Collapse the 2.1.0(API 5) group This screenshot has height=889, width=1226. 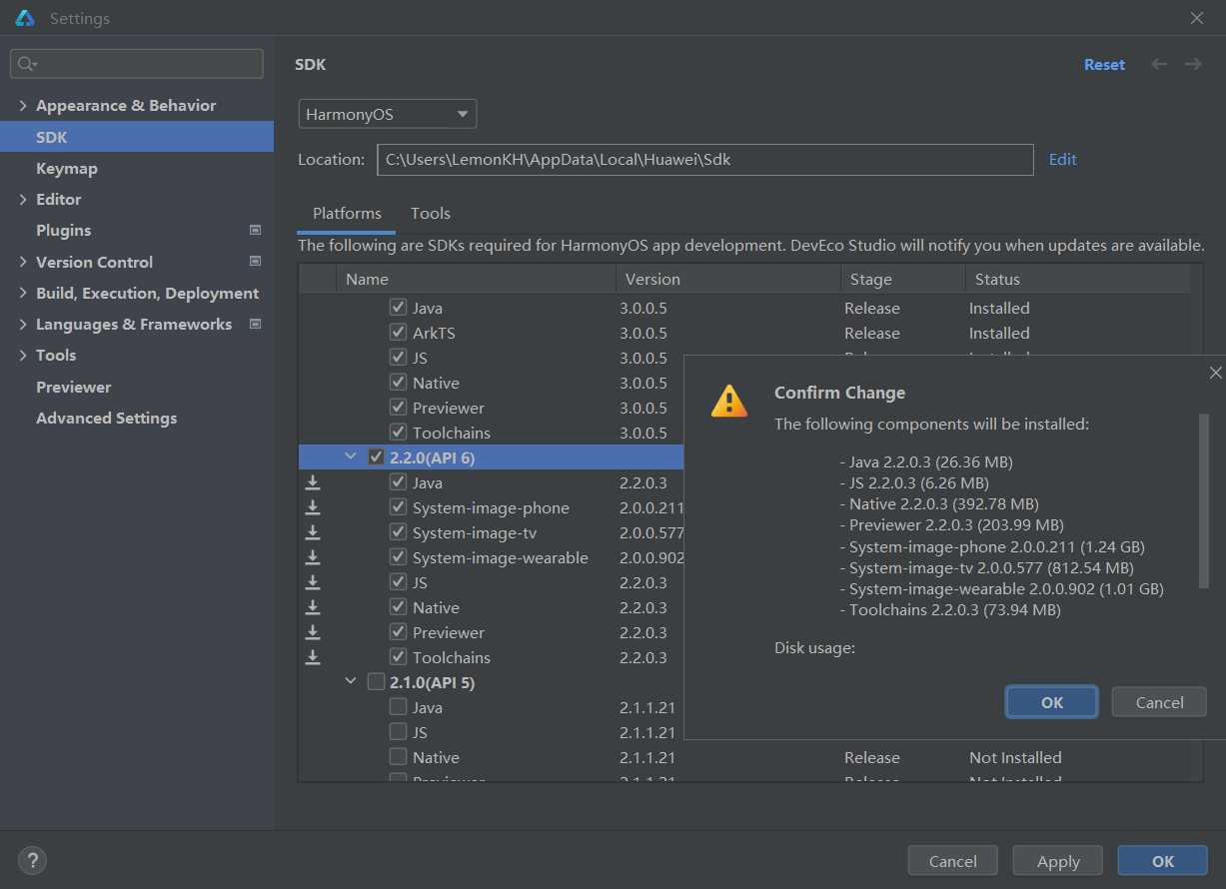(351, 682)
